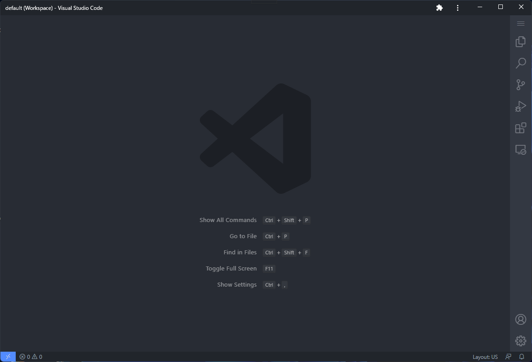Click the F11 key hint

pyautogui.click(x=269, y=268)
